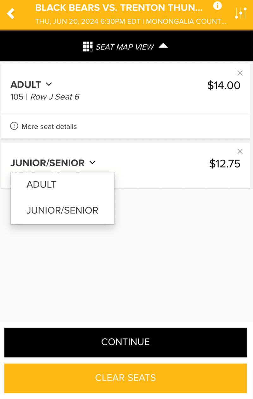
Task: Collapse seat map view with the triangle
Action: pos(163,46)
